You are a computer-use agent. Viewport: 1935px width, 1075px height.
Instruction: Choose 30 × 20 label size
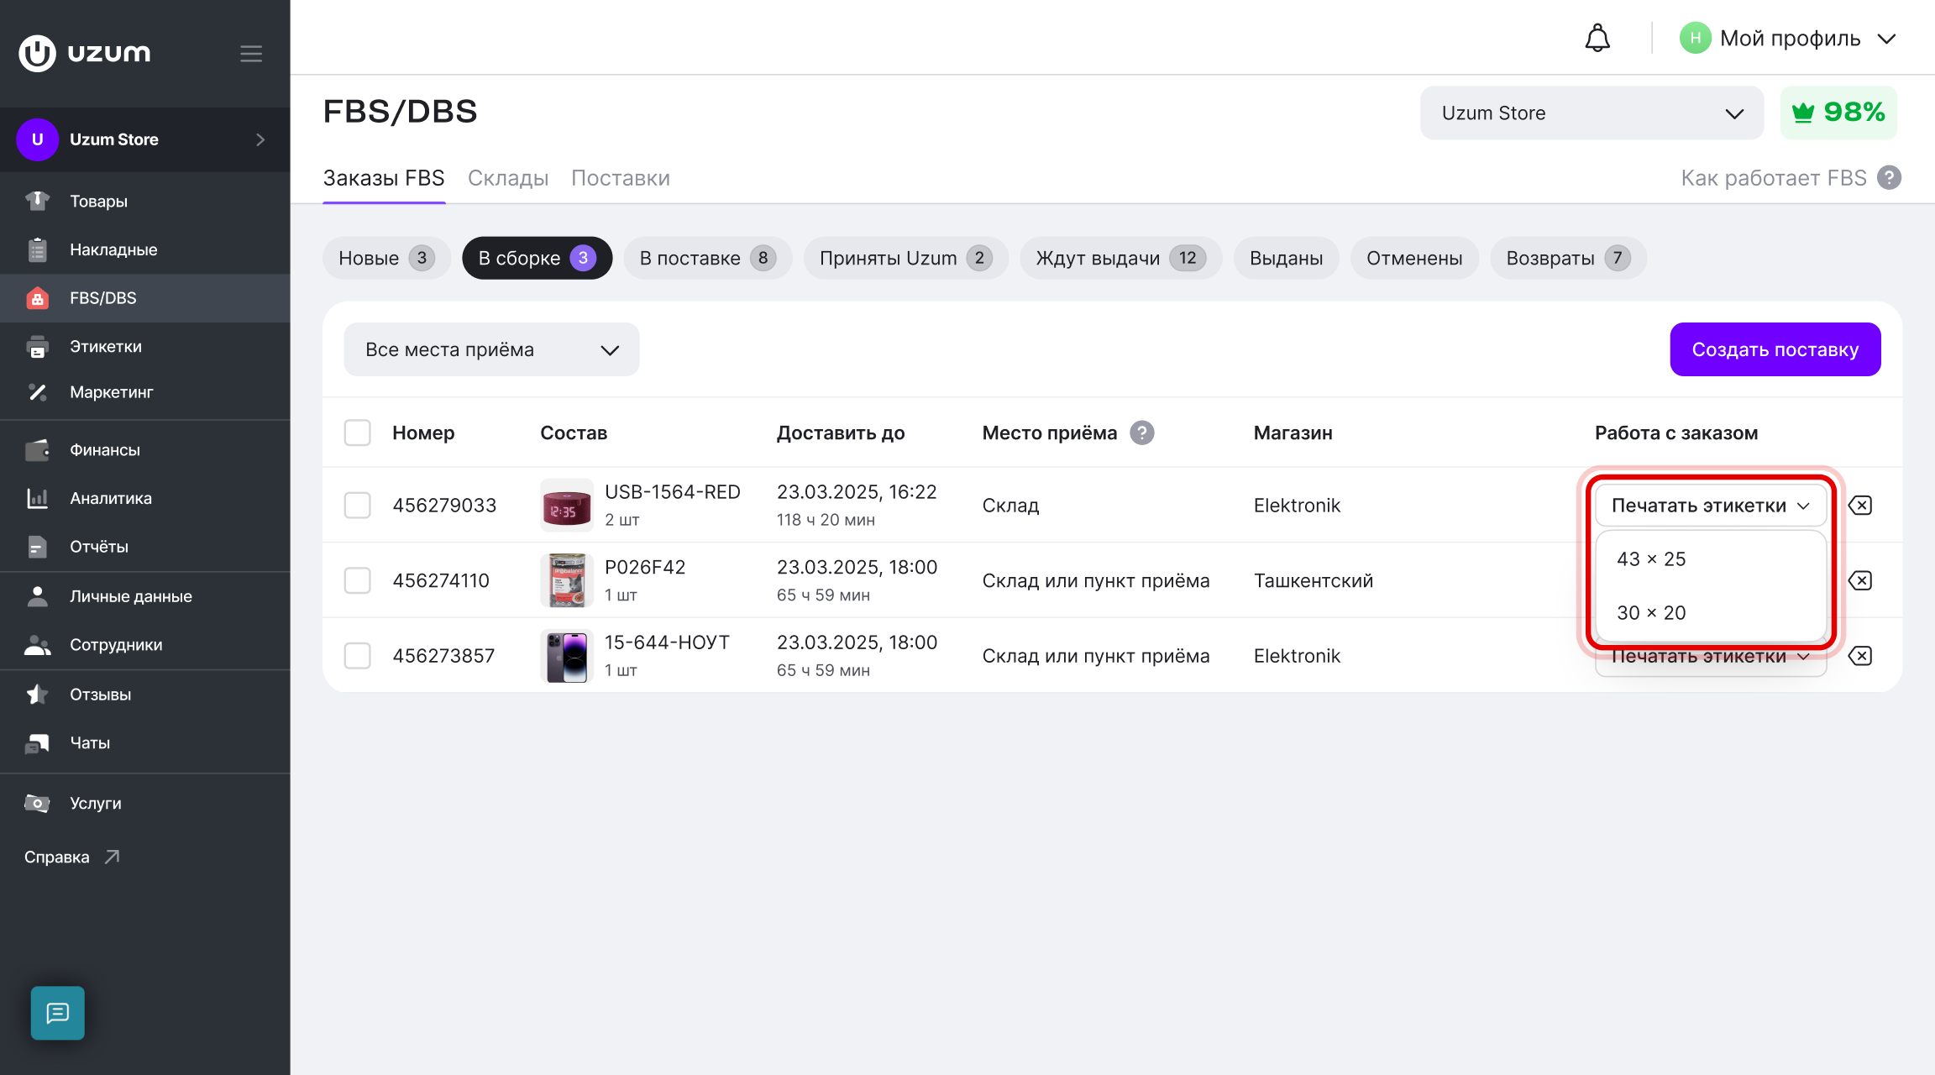pyautogui.click(x=1711, y=613)
